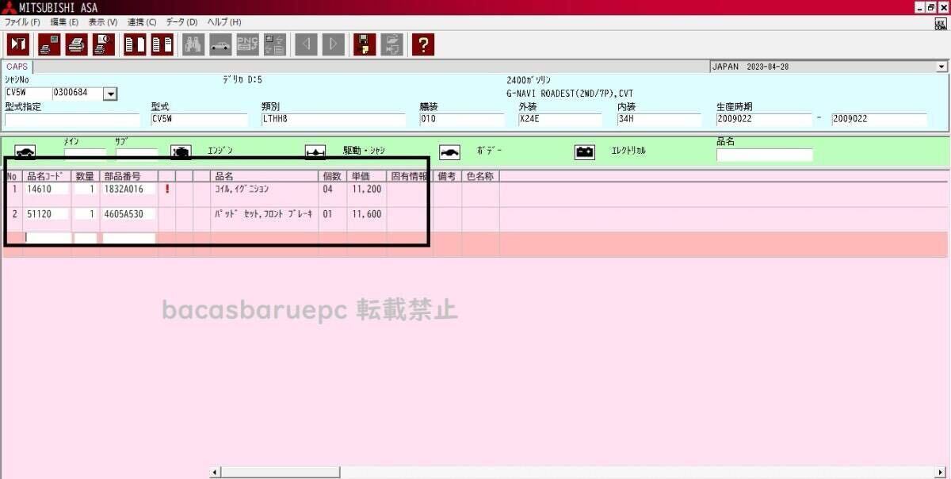Click the production end date field
The width and height of the screenshot is (951, 479).
point(879,120)
